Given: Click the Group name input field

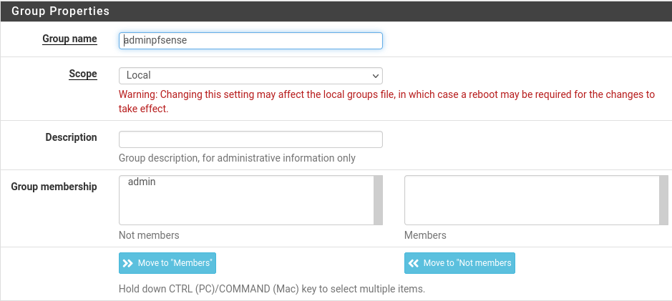Looking at the screenshot, I should coord(250,41).
